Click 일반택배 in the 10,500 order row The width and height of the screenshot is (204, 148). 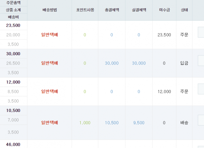(x=50, y=123)
